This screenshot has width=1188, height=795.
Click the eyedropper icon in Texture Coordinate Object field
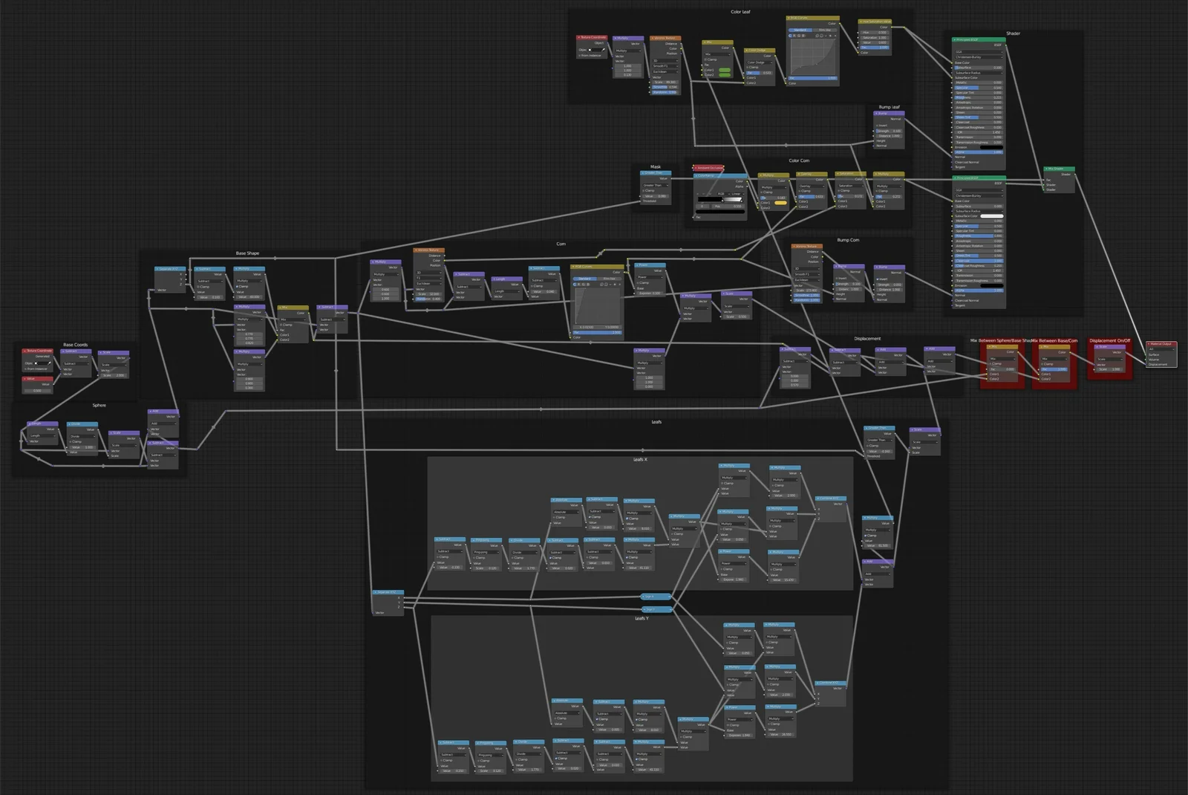pyautogui.click(x=603, y=50)
